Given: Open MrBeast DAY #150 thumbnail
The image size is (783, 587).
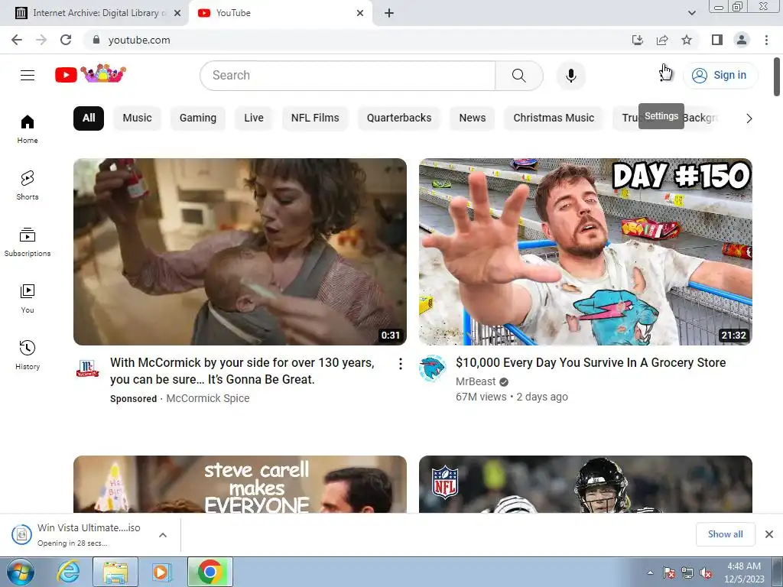Looking at the screenshot, I should click(x=585, y=251).
